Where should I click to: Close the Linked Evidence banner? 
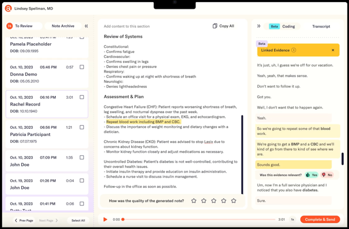[x=333, y=50]
